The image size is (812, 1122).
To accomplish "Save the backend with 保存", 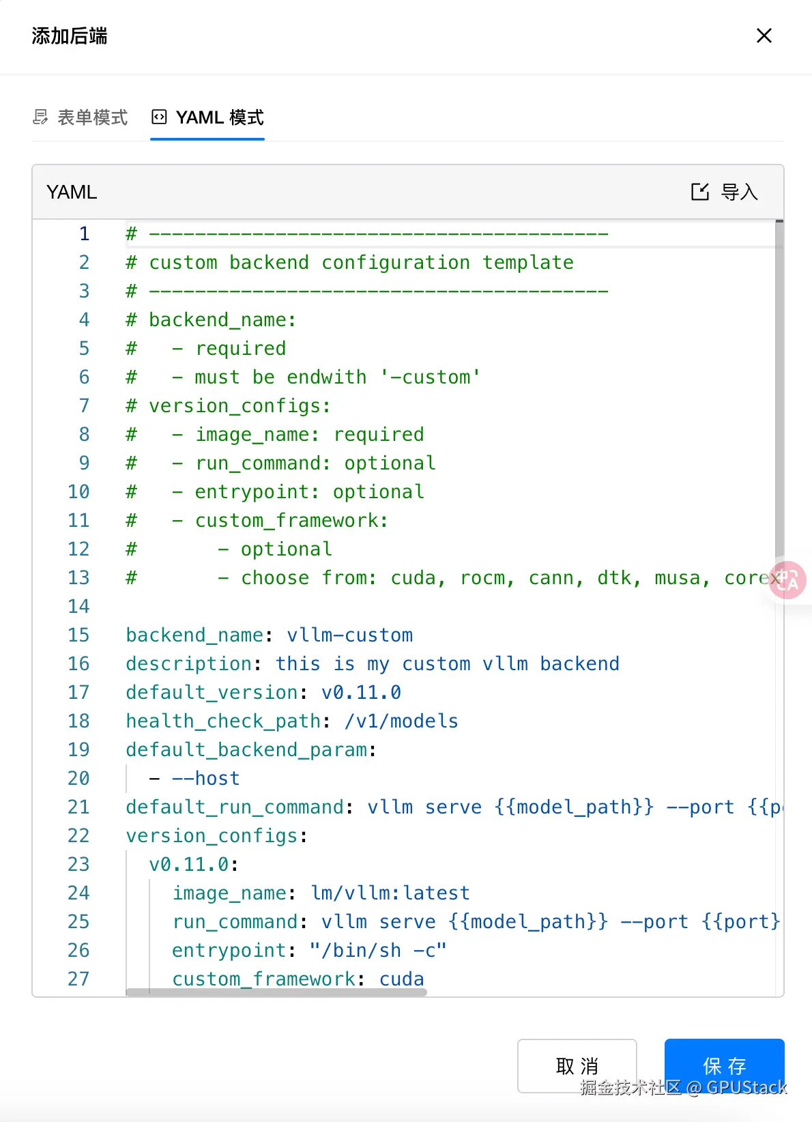I will [725, 1065].
